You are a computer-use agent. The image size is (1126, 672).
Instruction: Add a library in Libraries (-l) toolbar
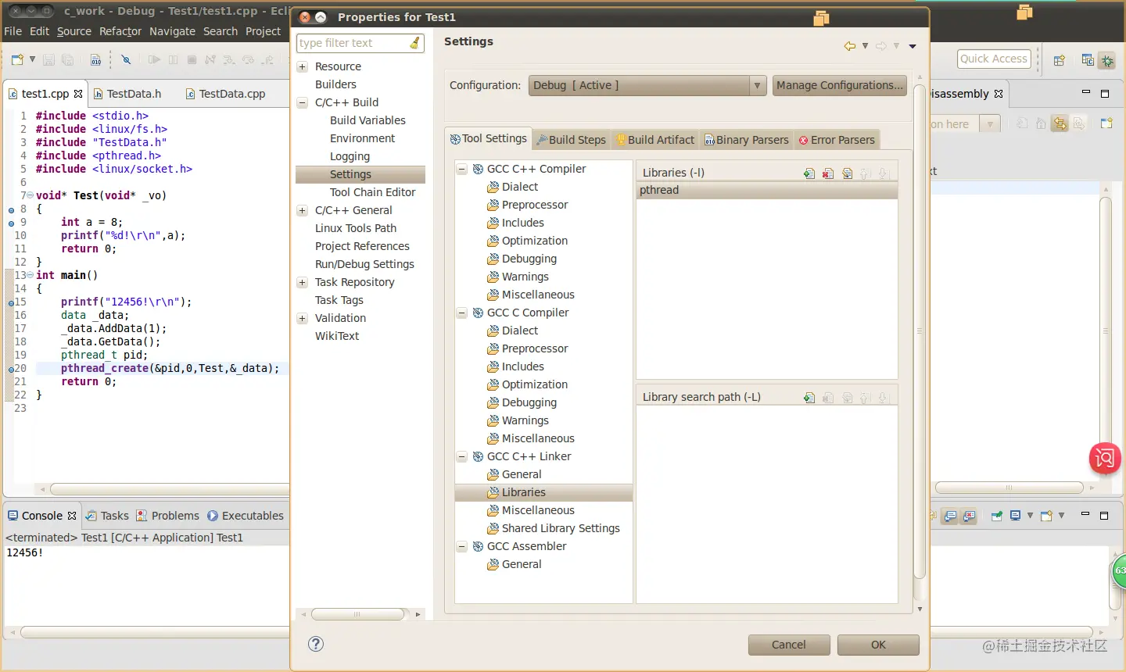[x=809, y=173]
